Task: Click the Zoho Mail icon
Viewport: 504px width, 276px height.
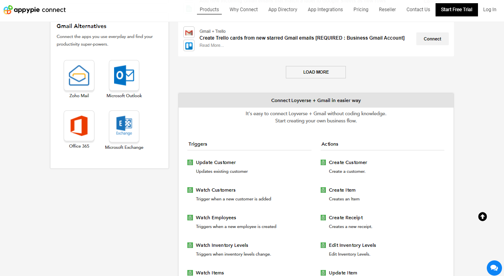Action: pos(79,76)
